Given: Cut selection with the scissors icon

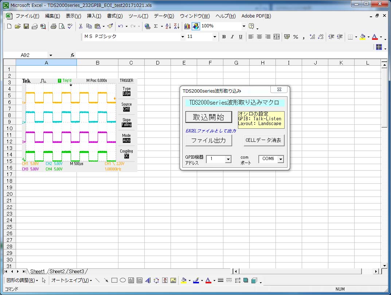Looking at the screenshot, I should tap(81, 26).
